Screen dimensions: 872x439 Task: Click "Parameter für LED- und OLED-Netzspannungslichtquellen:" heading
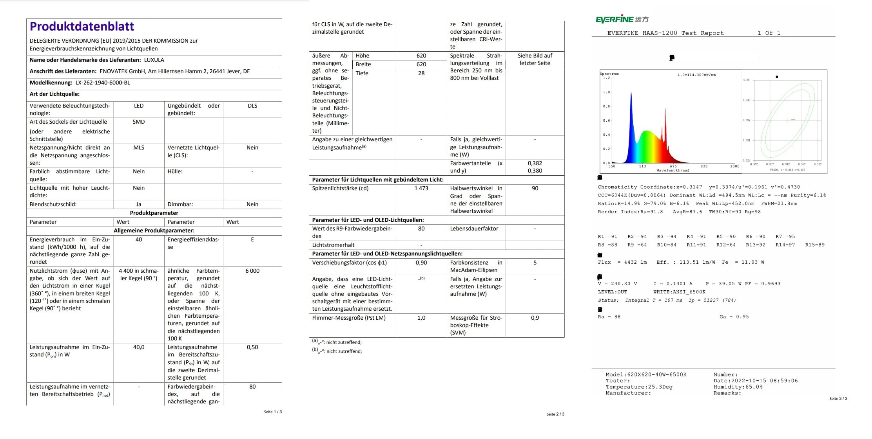pos(387,254)
